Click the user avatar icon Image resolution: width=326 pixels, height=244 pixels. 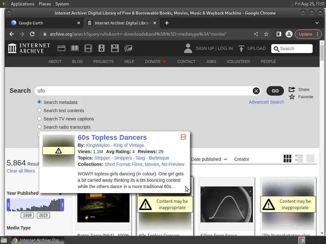(x=188, y=48)
